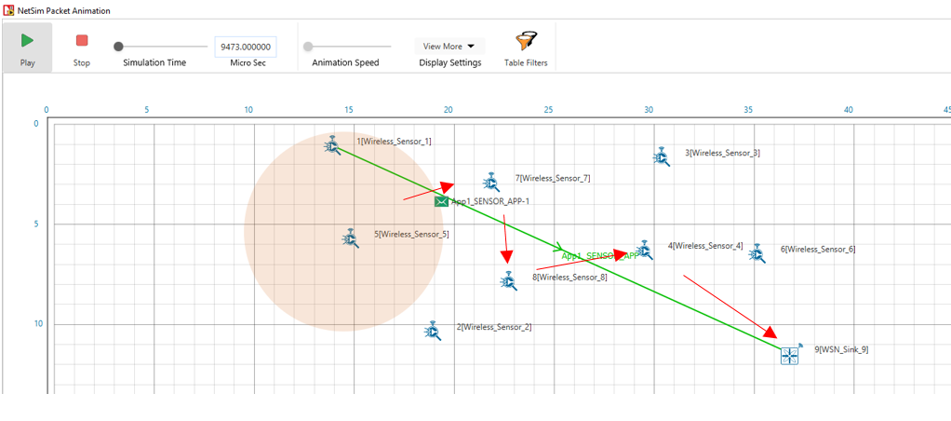Click the Micro Sec time input field
951x421 pixels.
246,47
